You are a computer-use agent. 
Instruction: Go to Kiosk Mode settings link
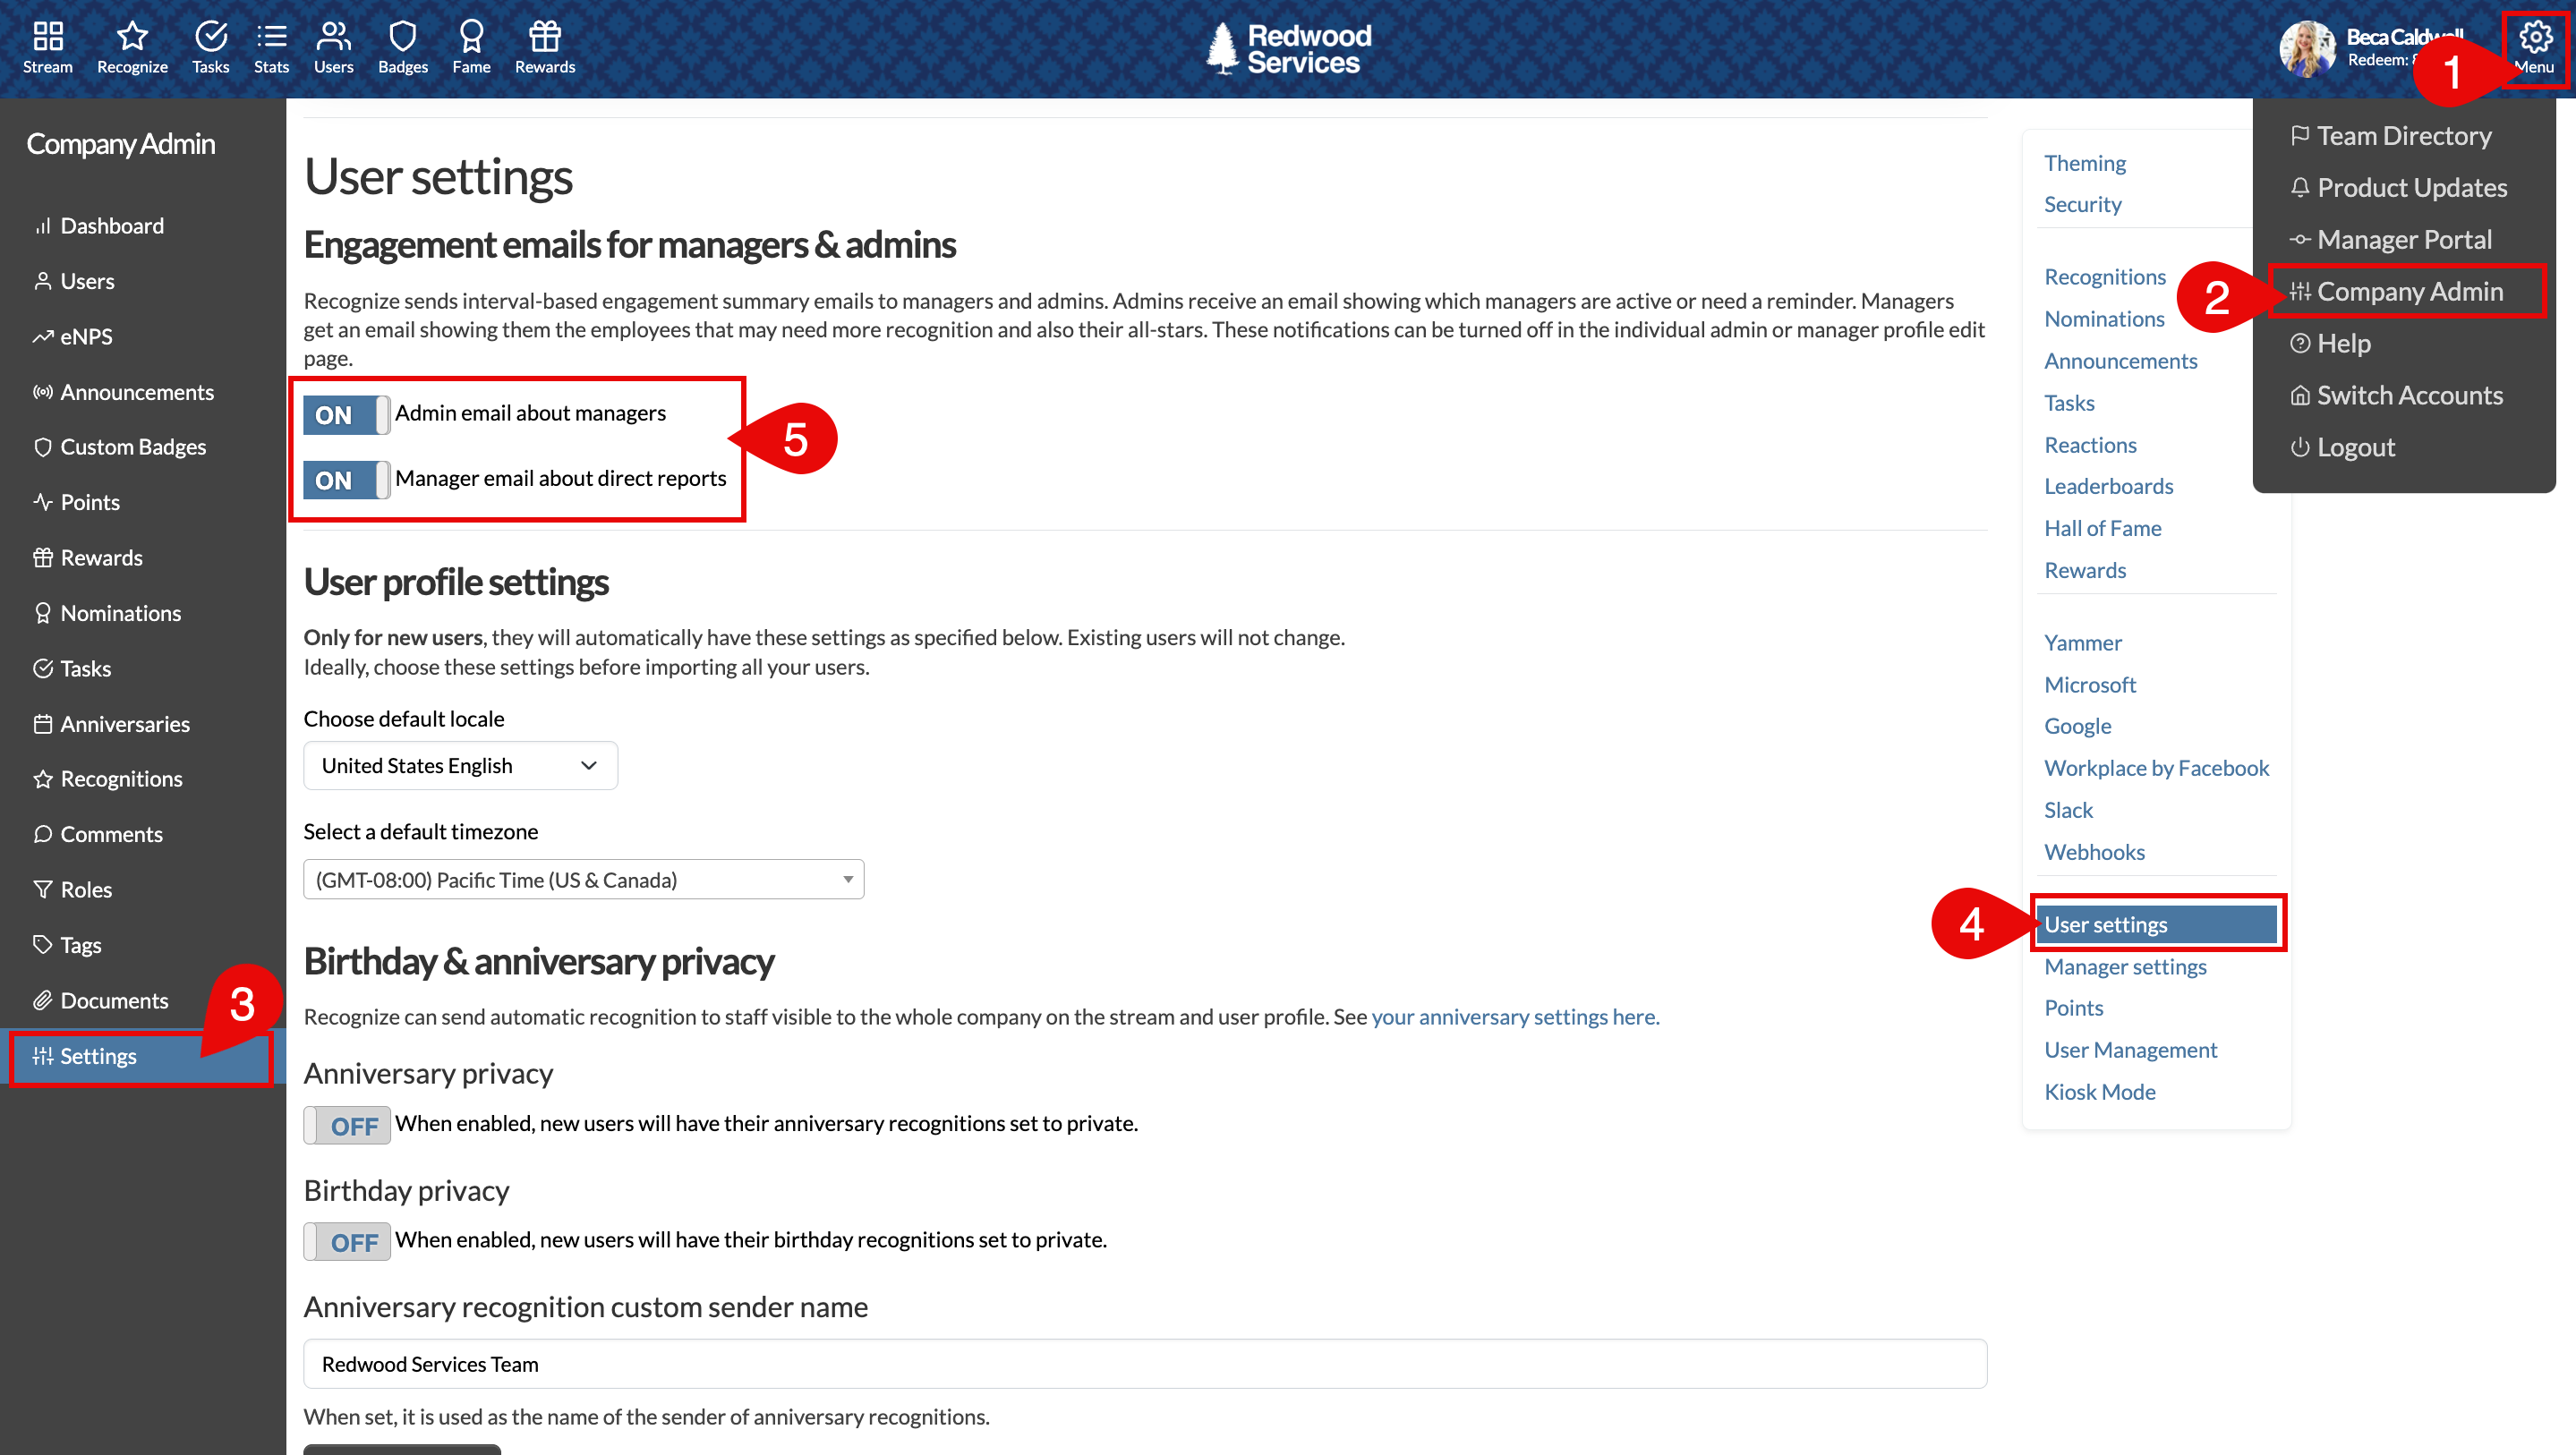coord(2099,1092)
